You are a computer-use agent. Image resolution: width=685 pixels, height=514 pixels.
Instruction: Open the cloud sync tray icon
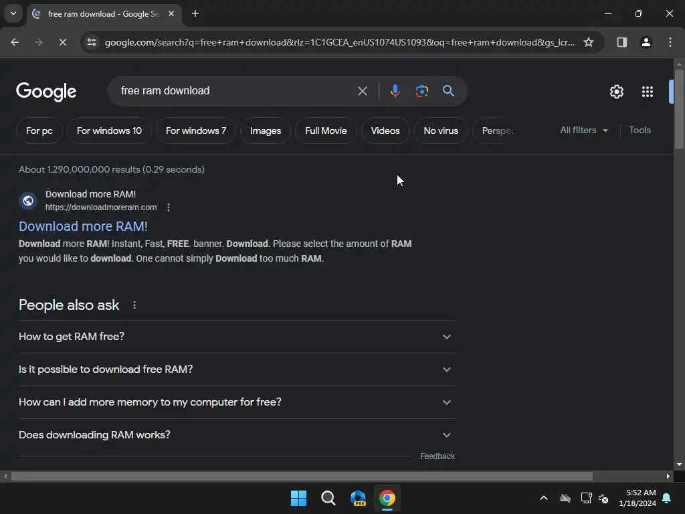point(565,498)
